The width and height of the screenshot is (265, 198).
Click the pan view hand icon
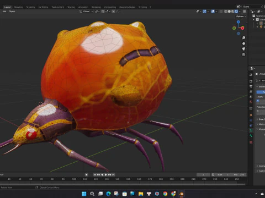click(x=243, y=43)
